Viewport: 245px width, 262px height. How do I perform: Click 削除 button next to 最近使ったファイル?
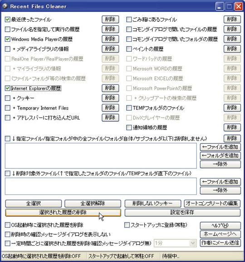point(110,20)
